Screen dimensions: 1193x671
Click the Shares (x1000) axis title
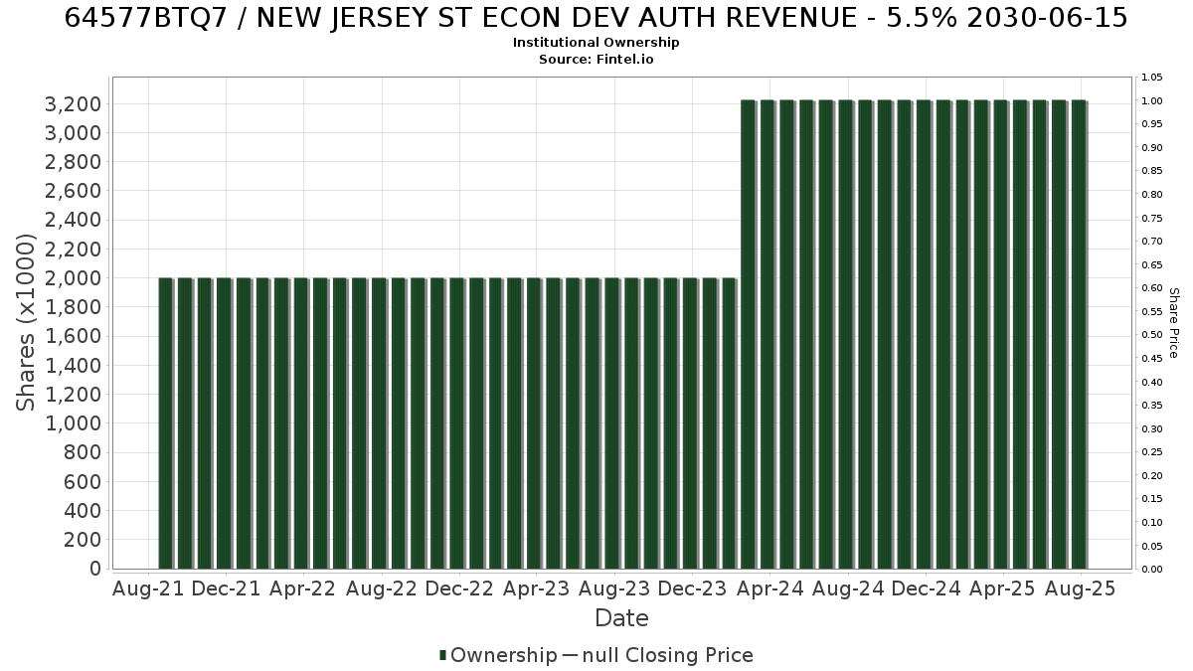[27, 322]
